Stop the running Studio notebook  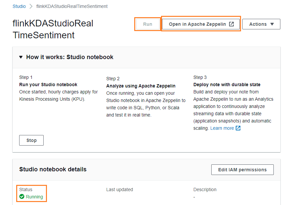point(31,140)
